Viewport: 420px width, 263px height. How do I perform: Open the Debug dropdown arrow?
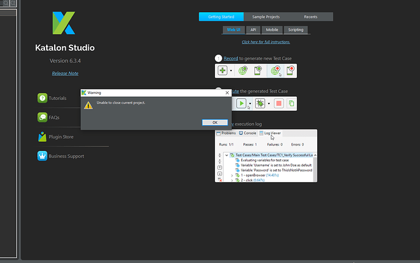pyautogui.click(x=269, y=103)
